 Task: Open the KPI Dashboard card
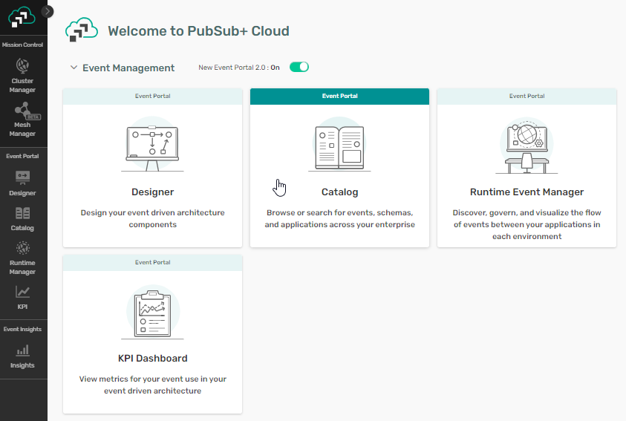152,358
